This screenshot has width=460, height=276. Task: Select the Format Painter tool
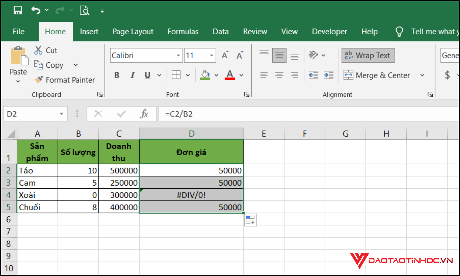pyautogui.click(x=65, y=80)
